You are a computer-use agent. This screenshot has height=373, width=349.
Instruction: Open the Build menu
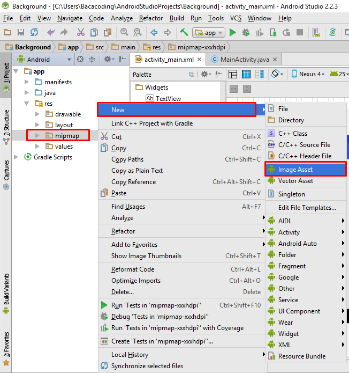(177, 18)
